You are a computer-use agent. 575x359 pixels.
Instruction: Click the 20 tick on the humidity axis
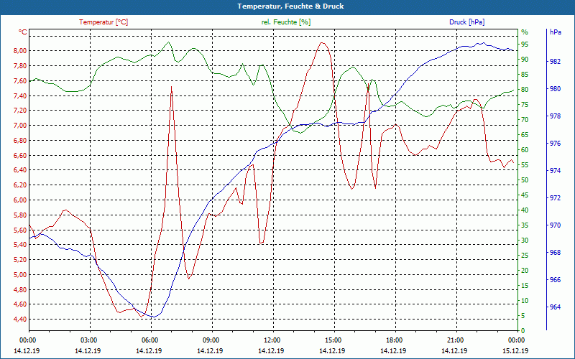(525, 271)
